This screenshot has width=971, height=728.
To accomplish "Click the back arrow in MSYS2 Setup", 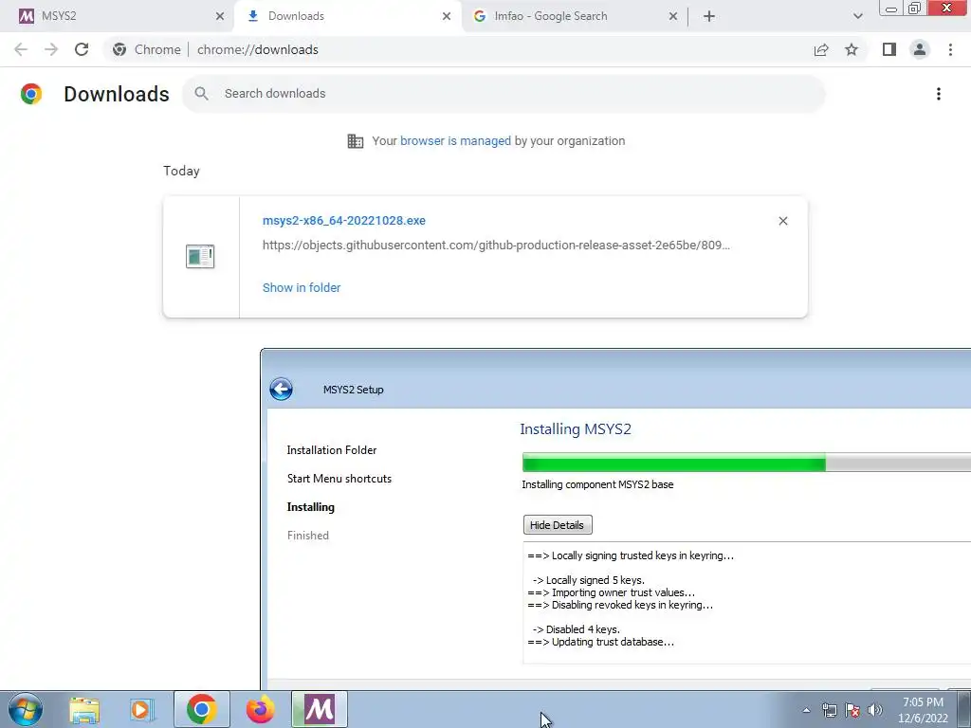I will [x=281, y=390].
